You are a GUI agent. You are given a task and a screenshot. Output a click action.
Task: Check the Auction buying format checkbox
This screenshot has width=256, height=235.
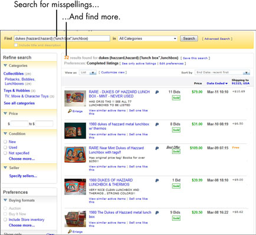point(5,208)
